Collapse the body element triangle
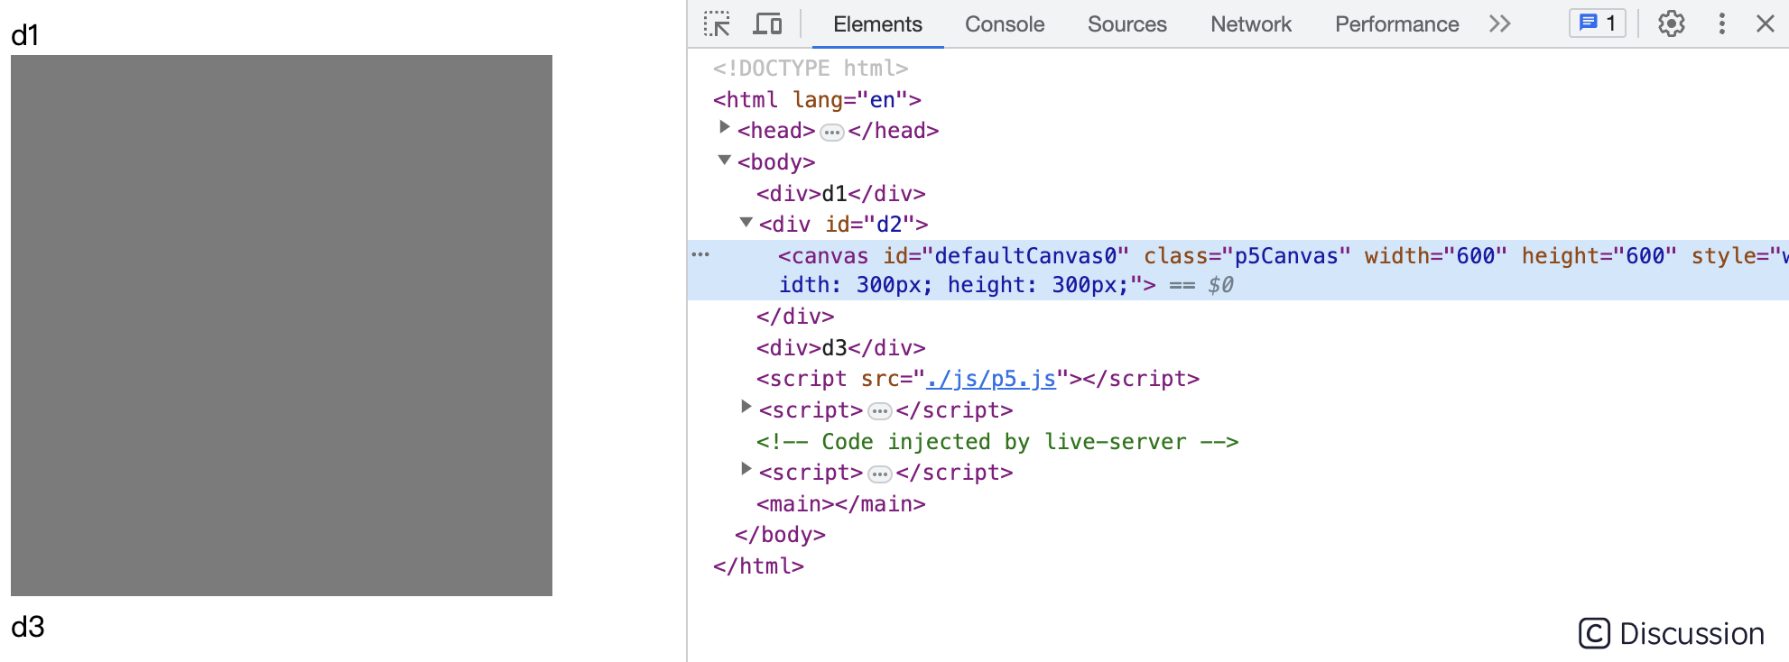This screenshot has height=662, width=1789. tap(724, 160)
